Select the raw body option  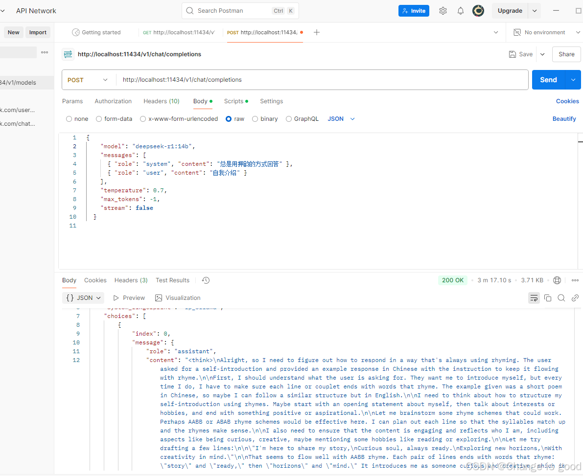[229, 119]
